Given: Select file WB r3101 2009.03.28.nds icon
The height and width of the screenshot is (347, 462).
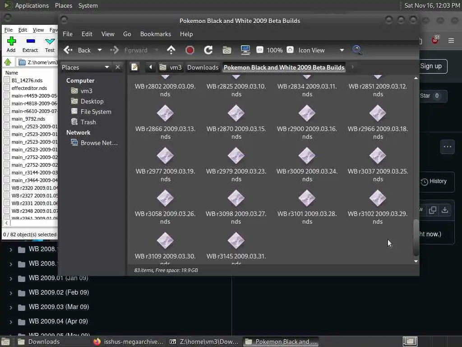Looking at the screenshot, I should point(307,199).
